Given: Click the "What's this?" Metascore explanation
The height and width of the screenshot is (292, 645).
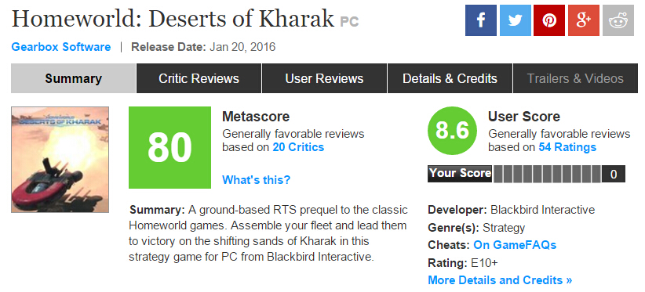Looking at the screenshot, I should pos(257,179).
